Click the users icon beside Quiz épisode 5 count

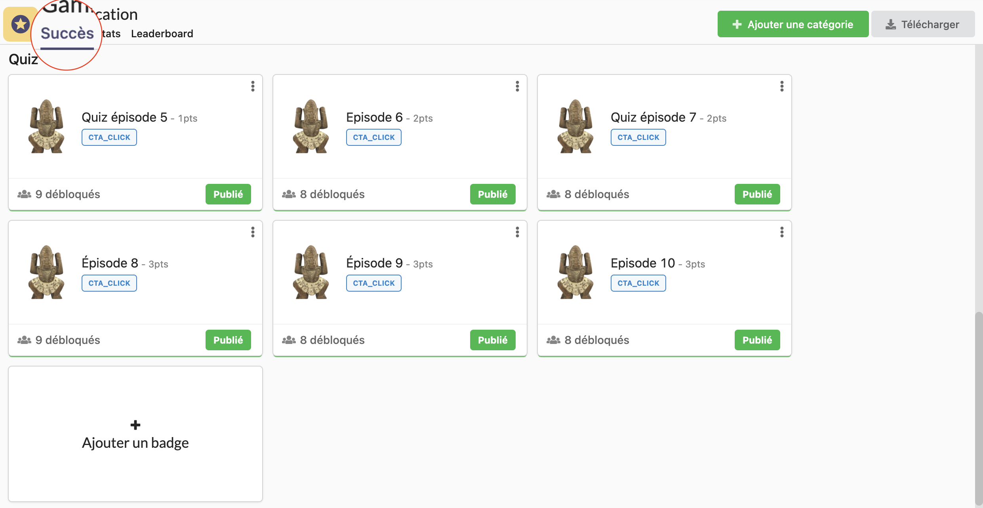coord(24,194)
